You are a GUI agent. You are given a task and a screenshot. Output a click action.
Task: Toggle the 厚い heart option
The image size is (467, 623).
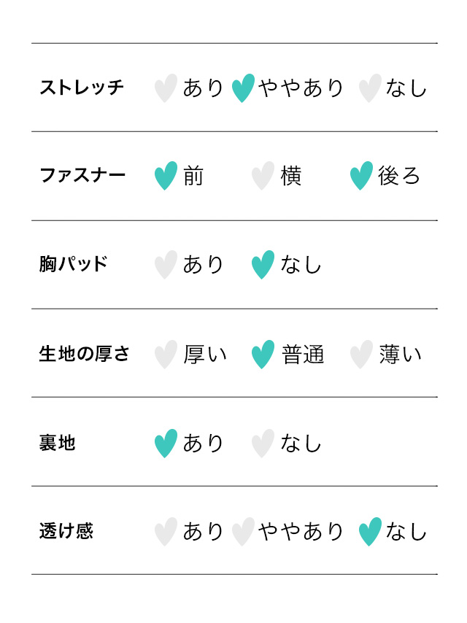point(166,355)
